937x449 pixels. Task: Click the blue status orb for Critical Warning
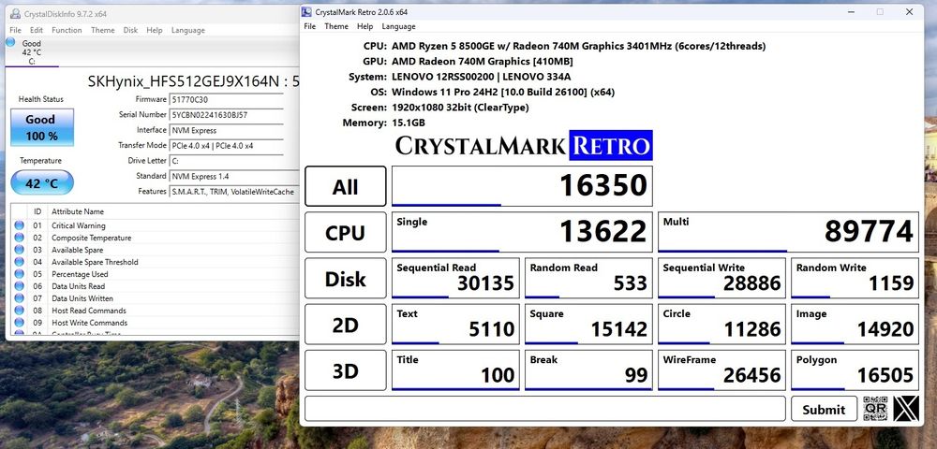coord(20,225)
